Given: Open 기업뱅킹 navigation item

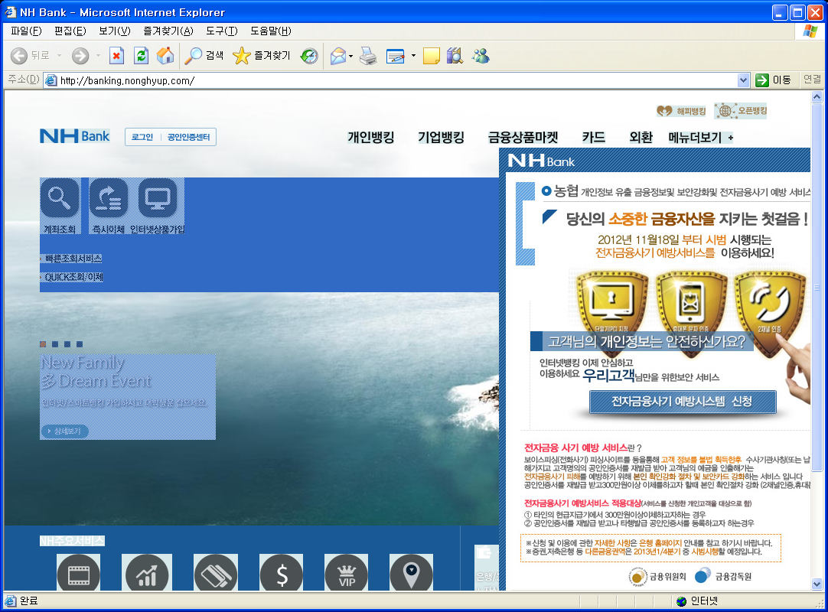Looking at the screenshot, I should [x=441, y=137].
